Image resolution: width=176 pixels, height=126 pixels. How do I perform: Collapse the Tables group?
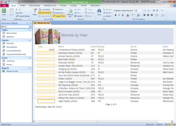[29, 30]
